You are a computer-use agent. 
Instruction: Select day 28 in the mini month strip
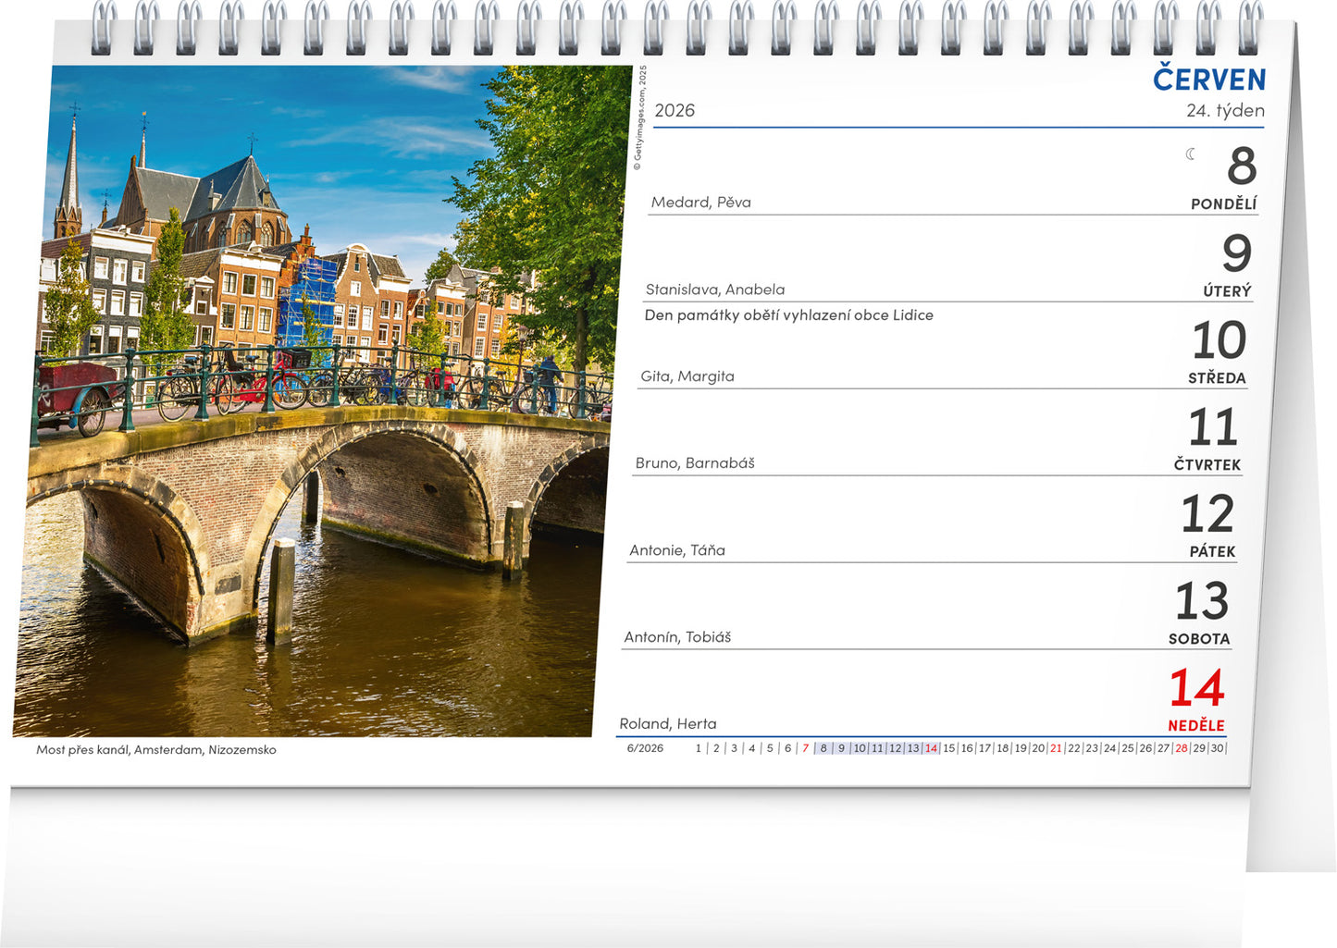pos(1181,748)
